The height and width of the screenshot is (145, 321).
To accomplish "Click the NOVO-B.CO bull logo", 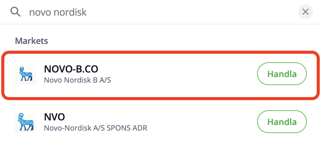I will [x=26, y=74].
